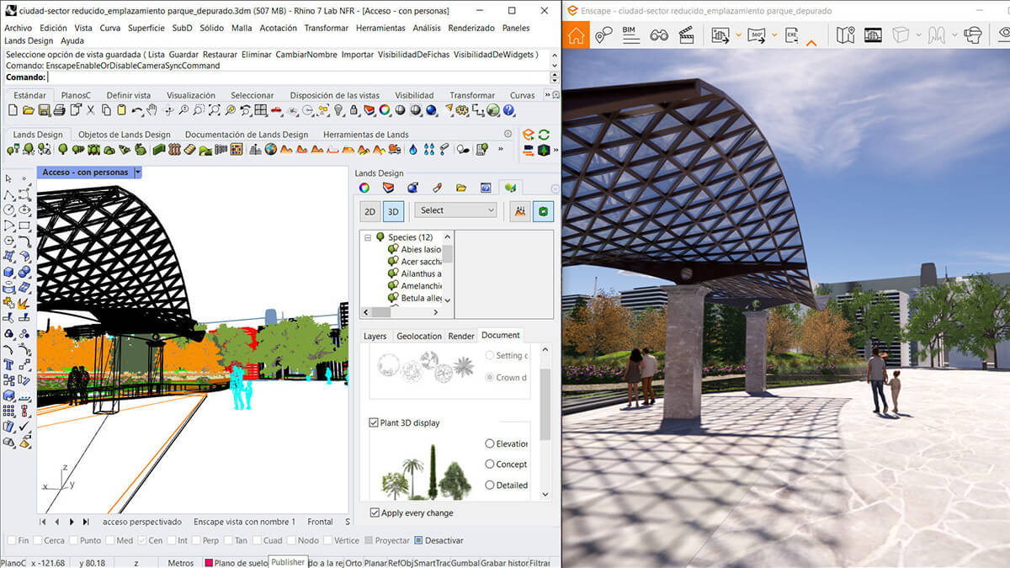Click the Enscape home icon
Screen dimensions: 1010x568
(x=576, y=35)
